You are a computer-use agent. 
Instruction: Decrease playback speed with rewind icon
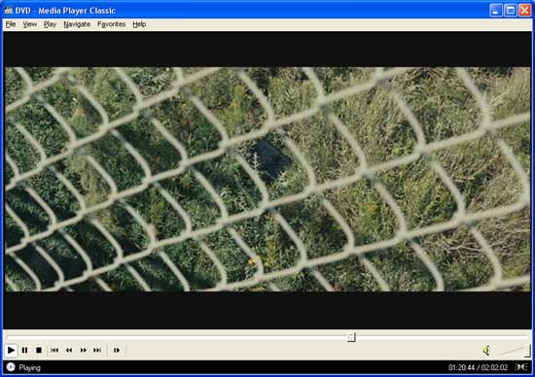point(69,350)
